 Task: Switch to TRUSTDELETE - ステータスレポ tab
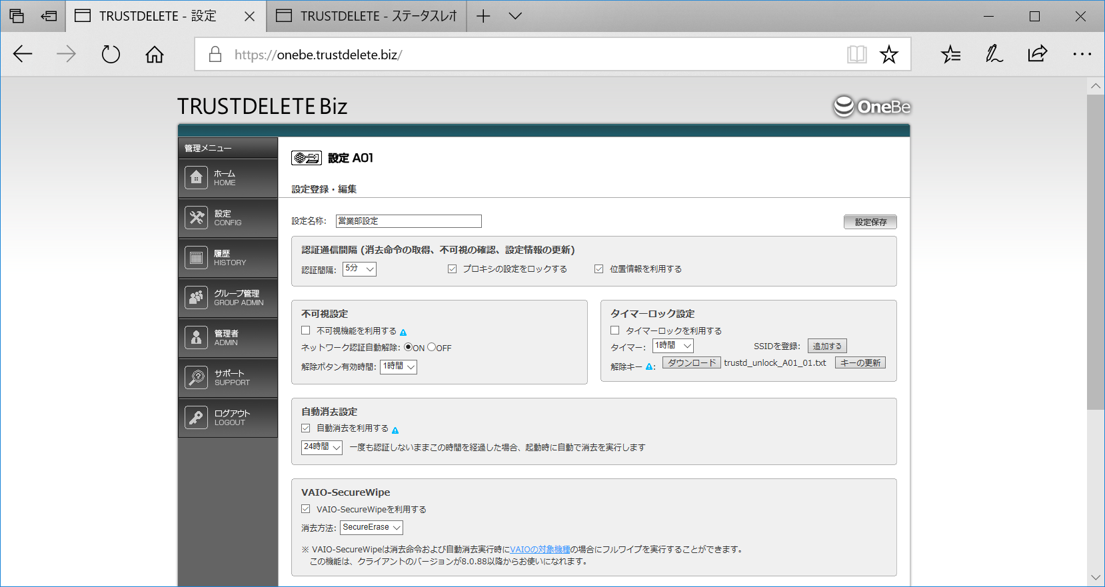[367, 16]
